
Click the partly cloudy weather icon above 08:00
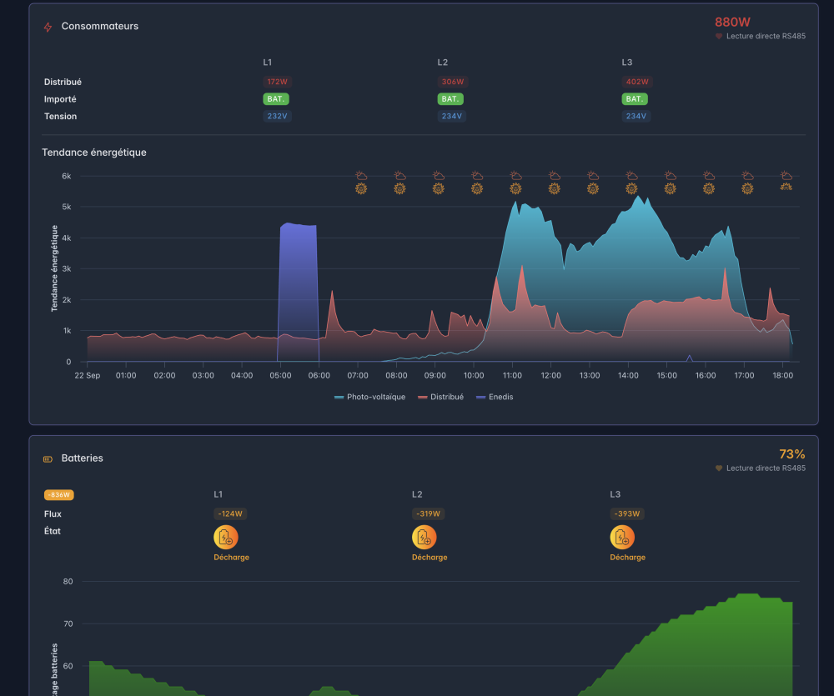400,176
